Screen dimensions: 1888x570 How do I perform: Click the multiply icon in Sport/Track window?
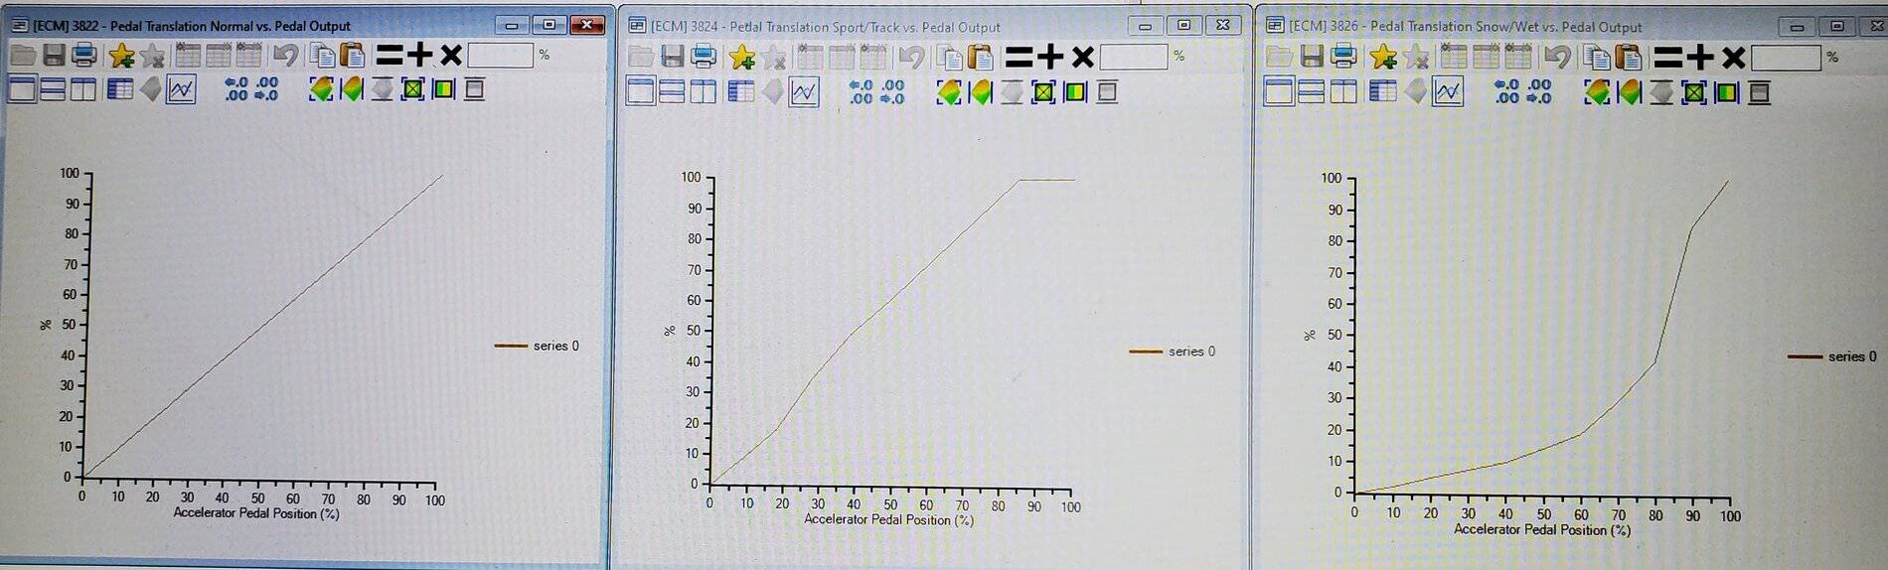tap(1083, 58)
